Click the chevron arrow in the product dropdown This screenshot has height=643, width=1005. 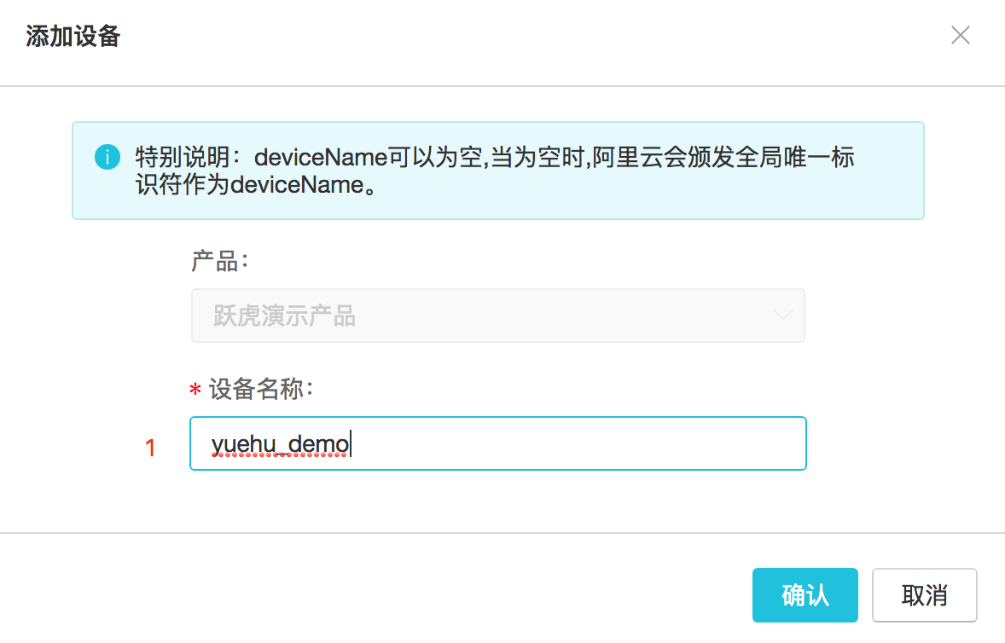[x=782, y=315]
